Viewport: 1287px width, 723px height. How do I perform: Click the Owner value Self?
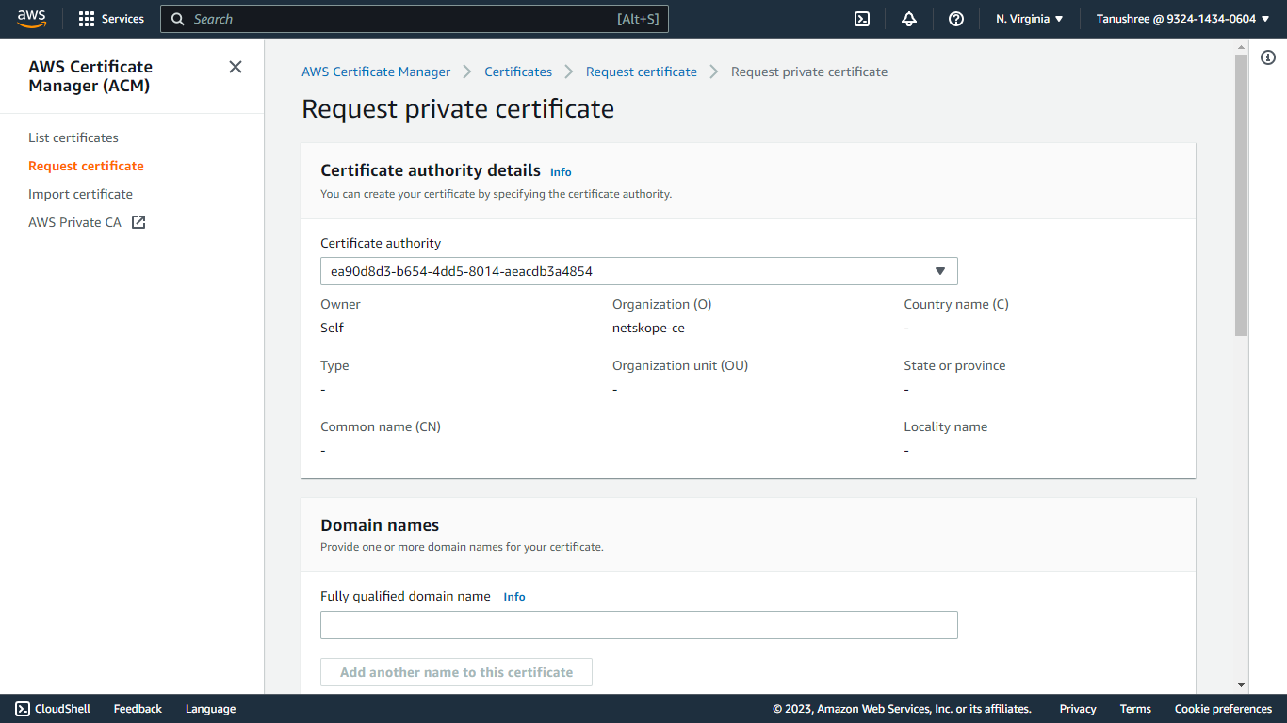pyautogui.click(x=332, y=328)
